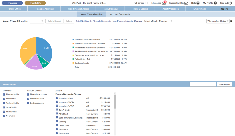The image size is (235, 136).
Task: Switch to the Family Life section
Action: tap(35, 3)
